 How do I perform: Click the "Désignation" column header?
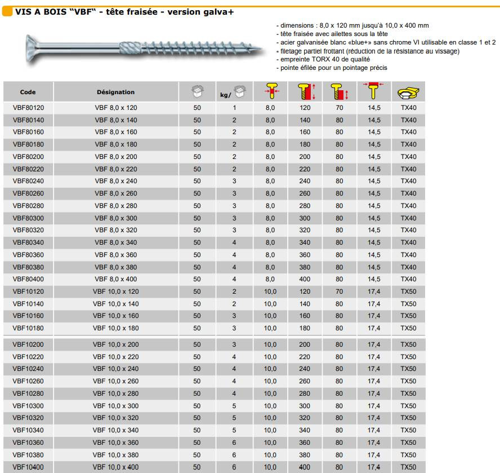coord(115,92)
